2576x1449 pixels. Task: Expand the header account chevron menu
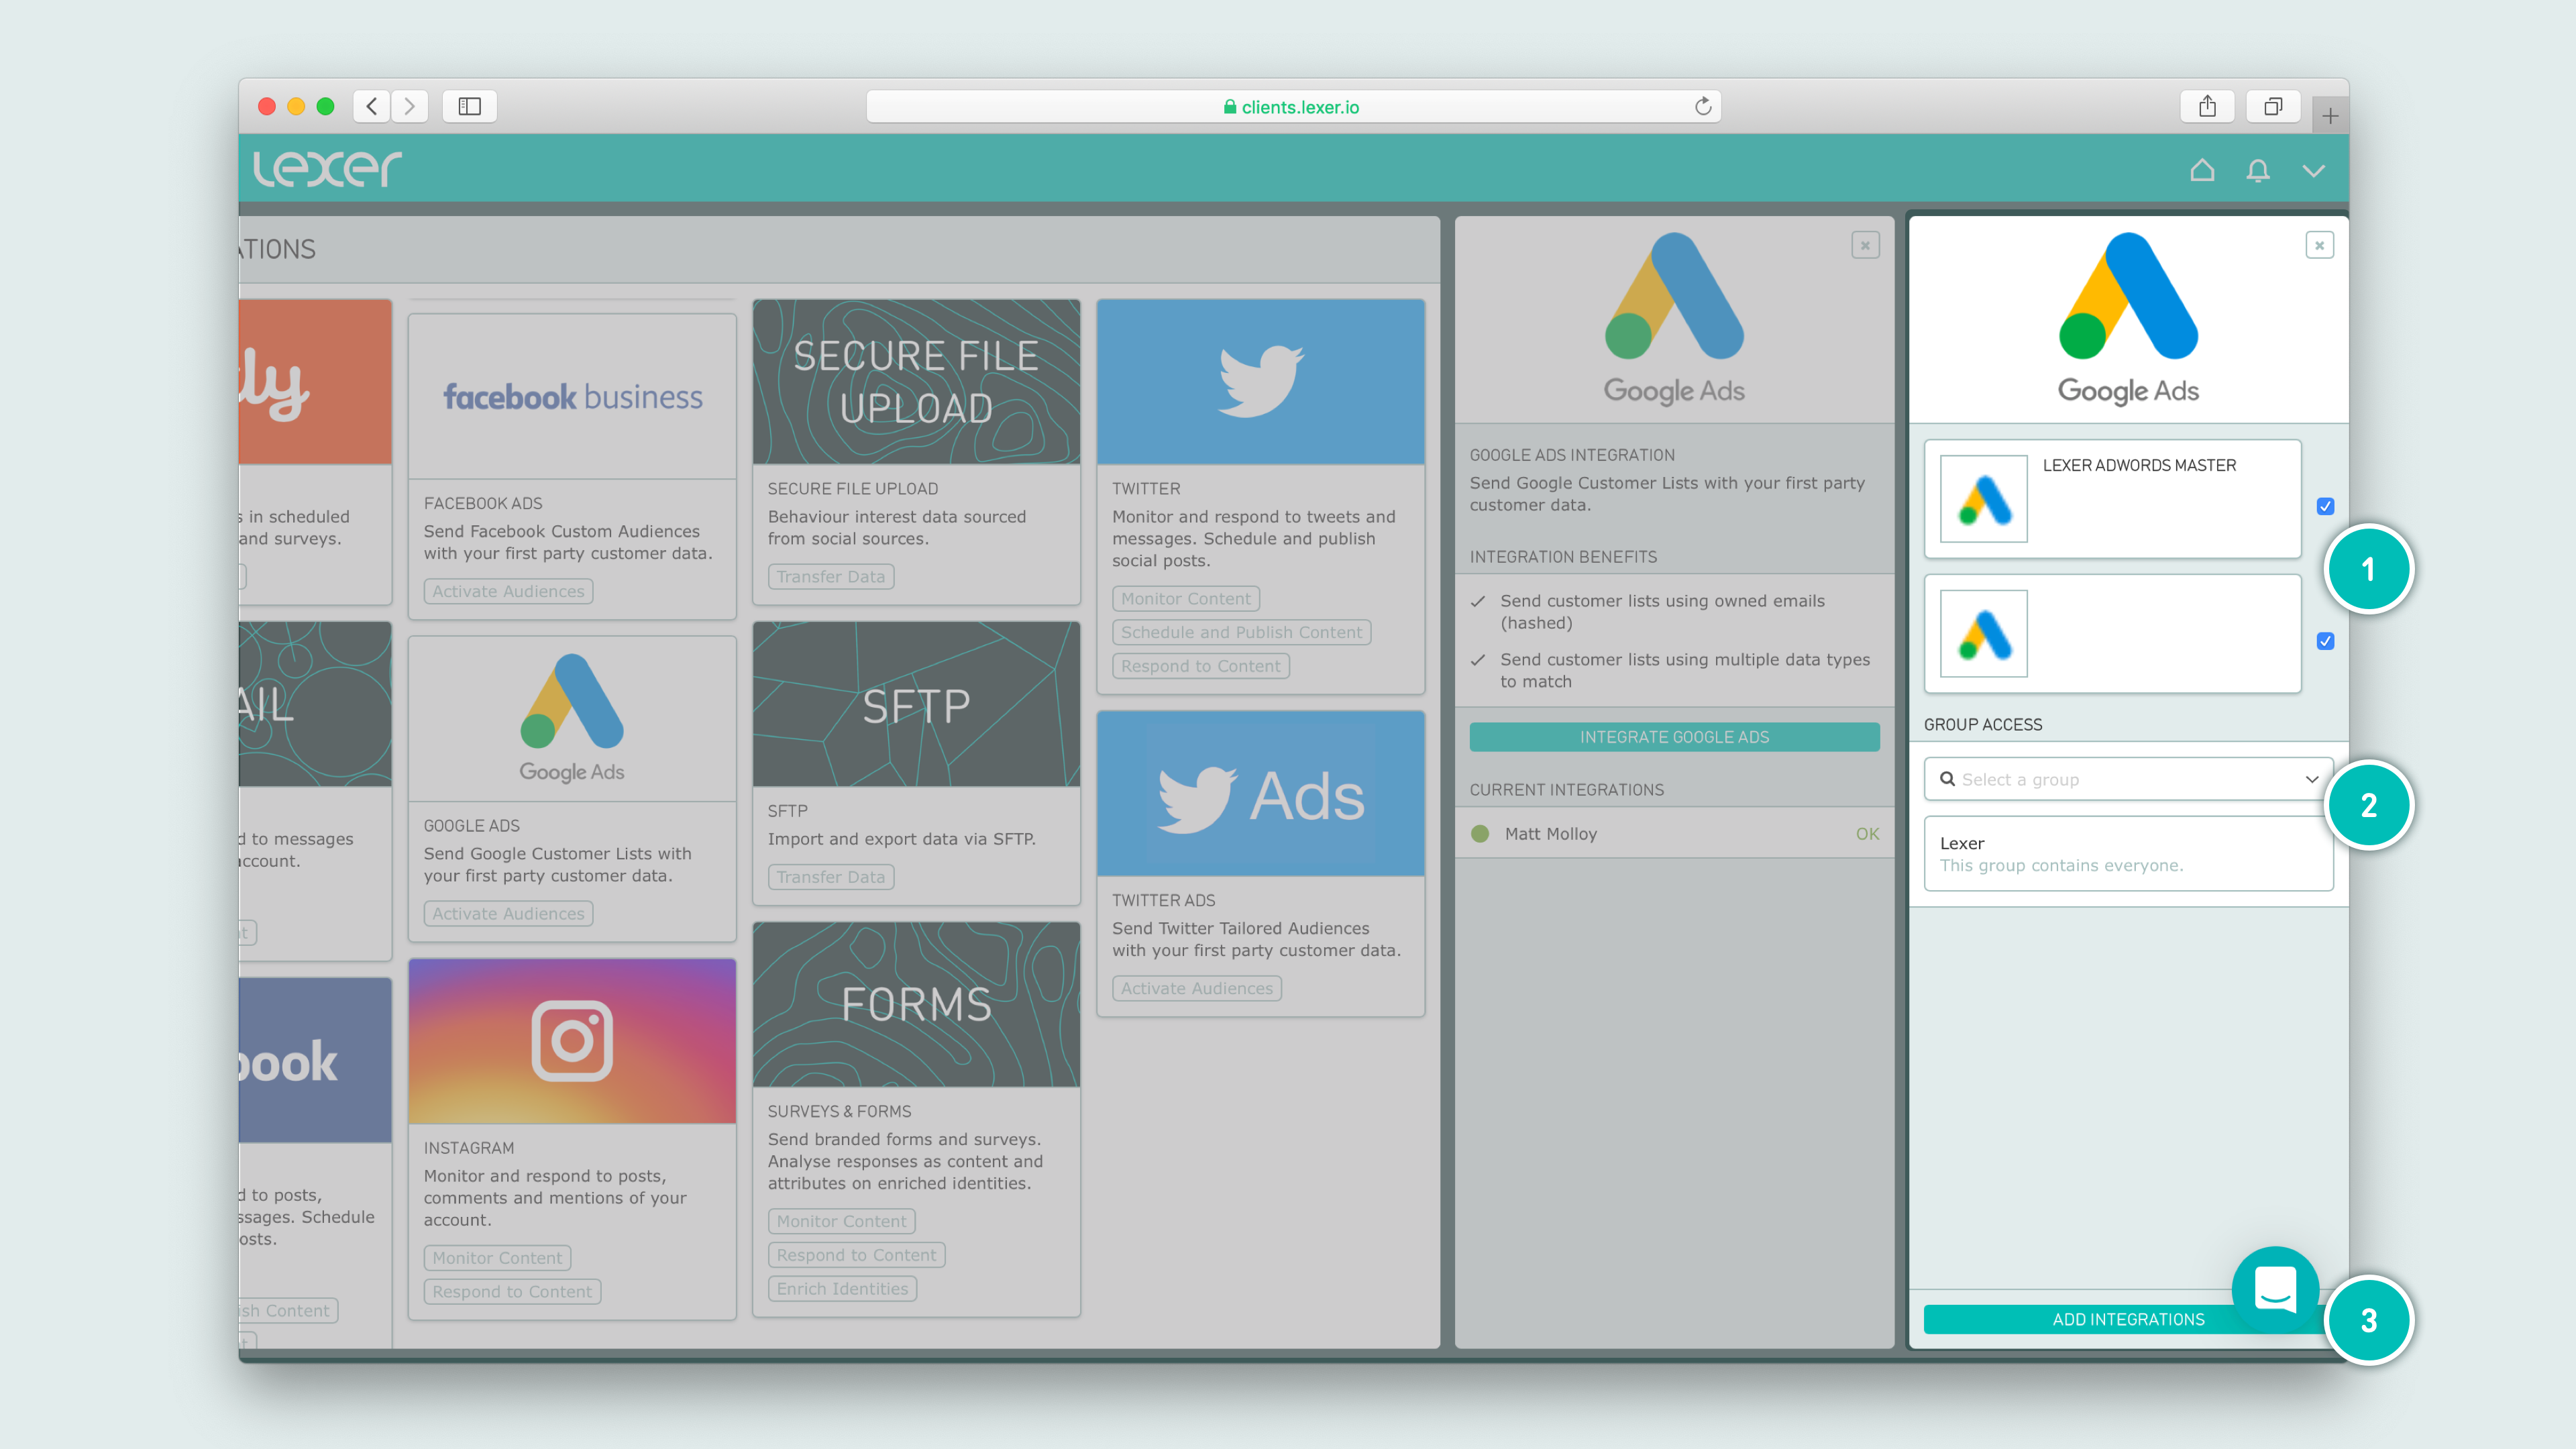(2313, 170)
